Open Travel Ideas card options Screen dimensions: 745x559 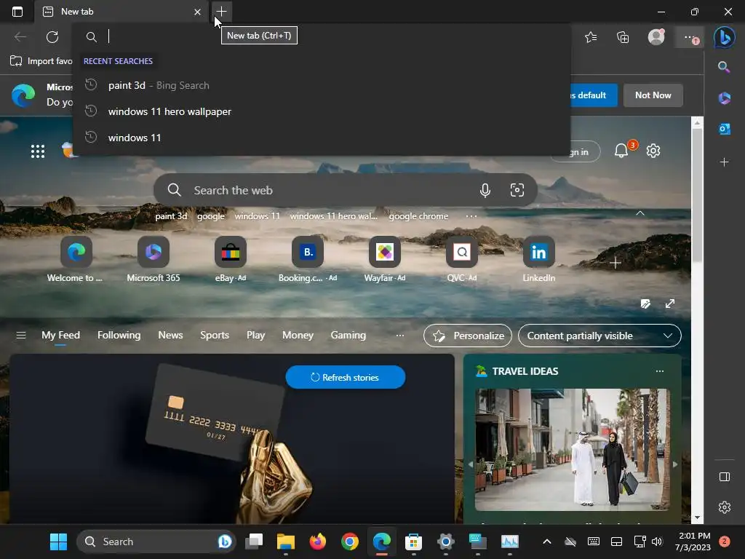tap(659, 371)
